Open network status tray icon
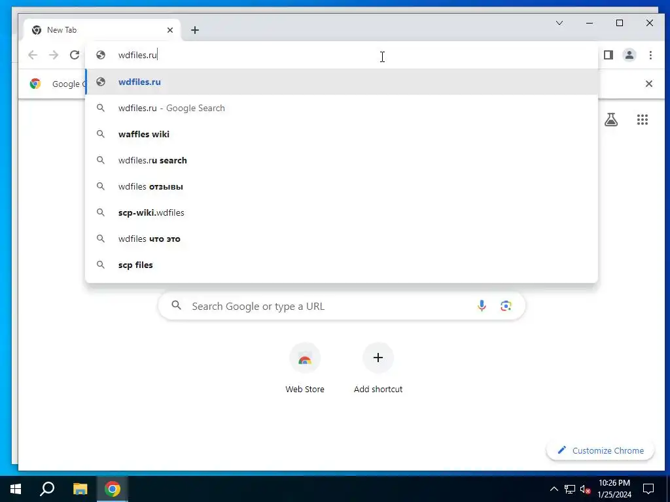The image size is (670, 502). 570,489
